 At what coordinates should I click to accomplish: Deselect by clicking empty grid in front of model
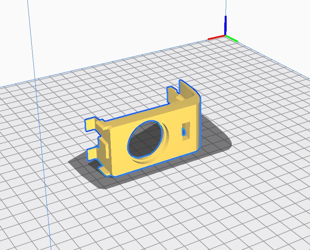(x=159, y=215)
